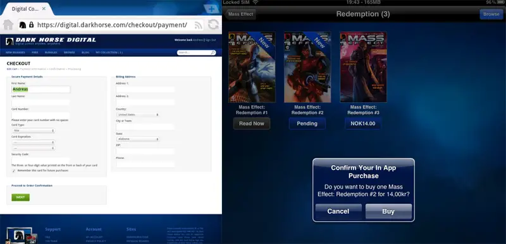This screenshot has width=506, height=244.
Task: Toggle Remember this card for future purchases
Action: [13, 171]
